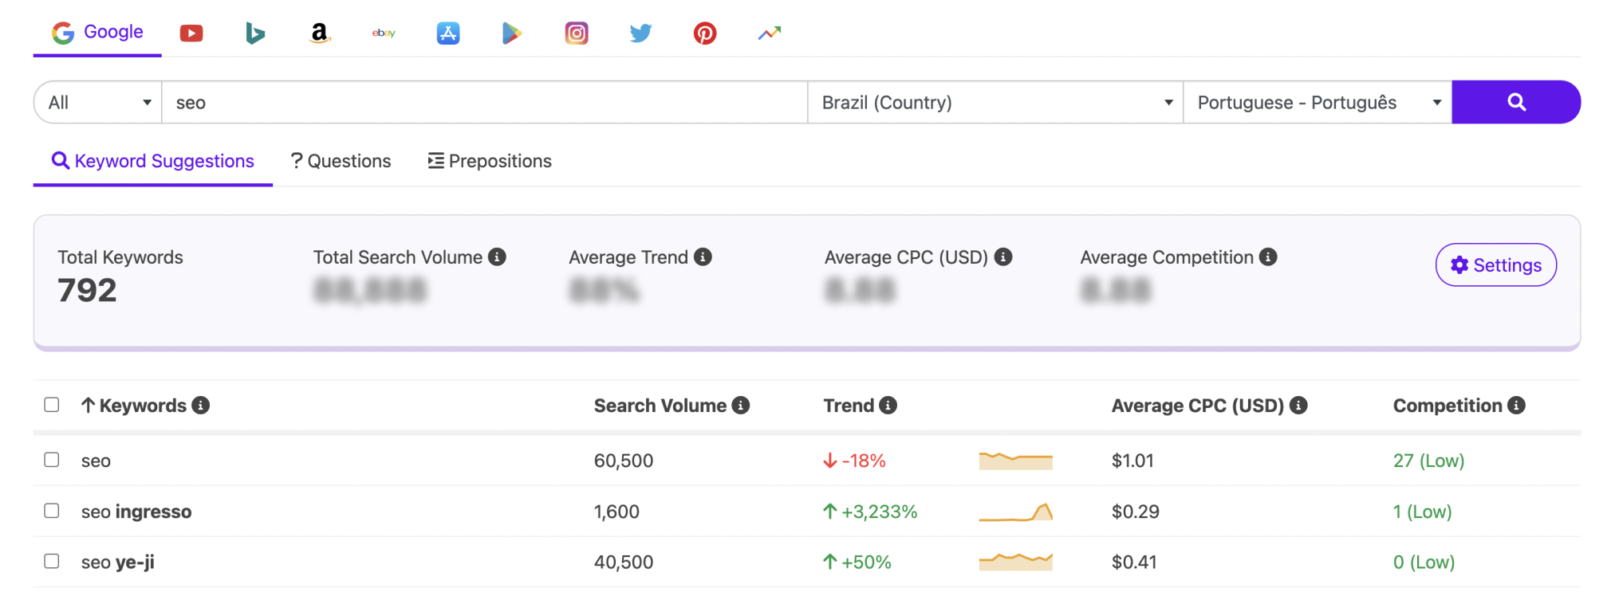Open the Google Trends source icon
This screenshot has height=596, width=1611.
point(770,33)
